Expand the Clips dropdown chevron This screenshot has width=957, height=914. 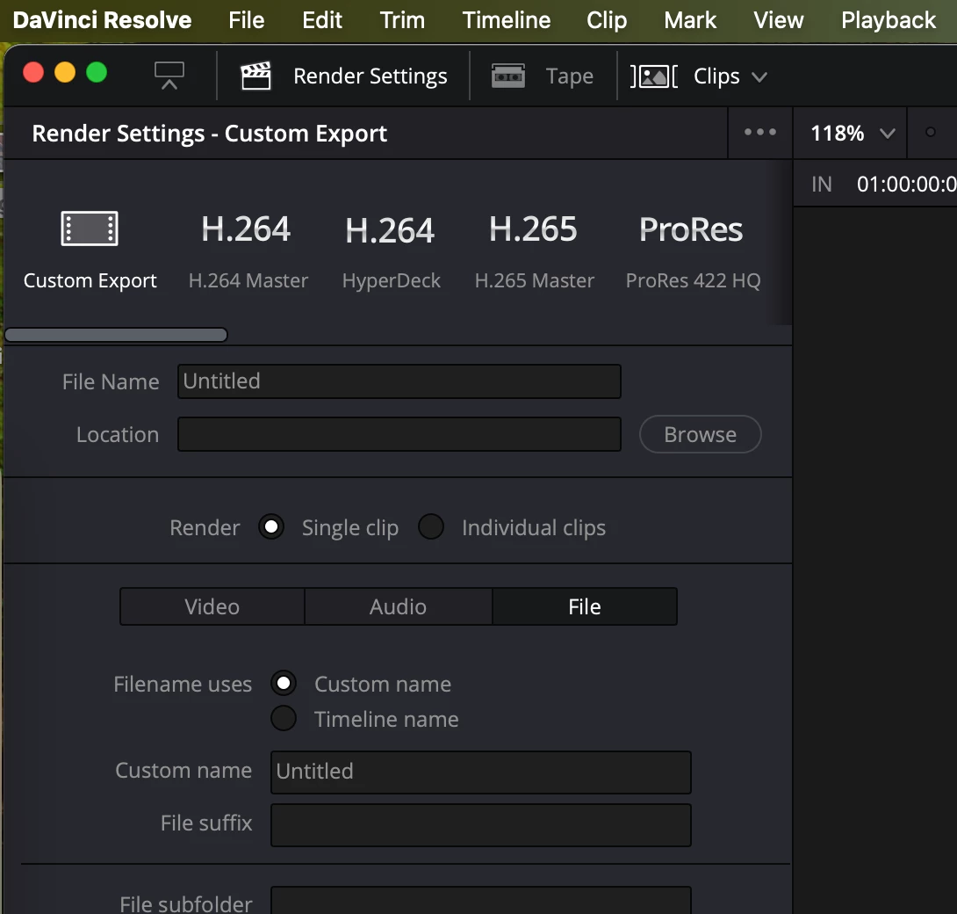coord(759,77)
